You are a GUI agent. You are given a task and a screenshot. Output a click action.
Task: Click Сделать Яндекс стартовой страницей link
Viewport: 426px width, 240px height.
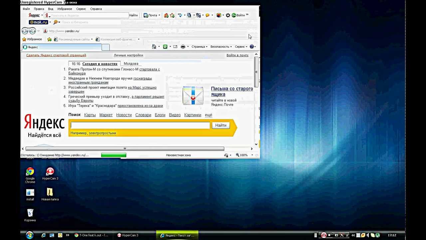56,55
